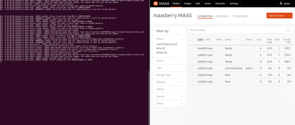Open node05.maas details
The width and height of the screenshot is (295, 125).
(x=205, y=82)
